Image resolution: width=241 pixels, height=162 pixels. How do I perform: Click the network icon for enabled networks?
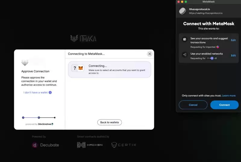coord(185,55)
